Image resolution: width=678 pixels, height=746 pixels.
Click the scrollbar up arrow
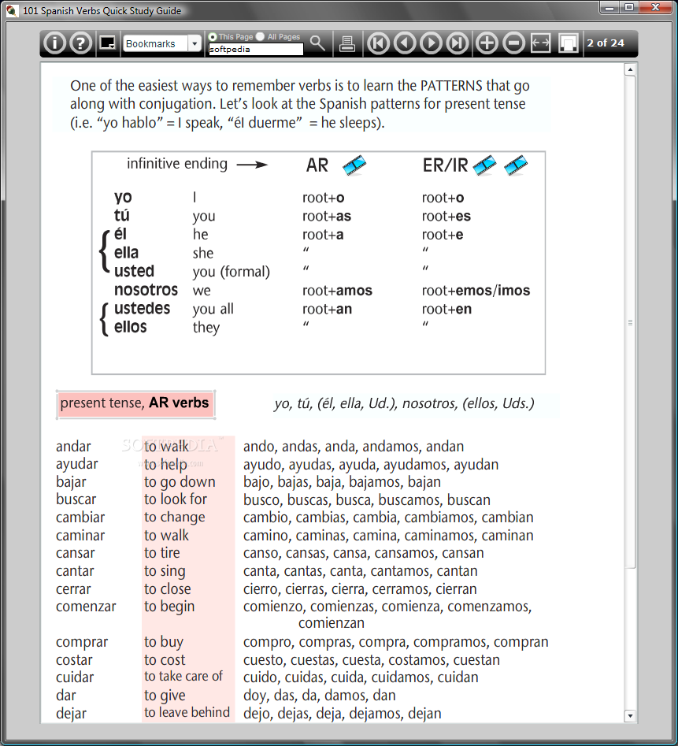pos(630,70)
